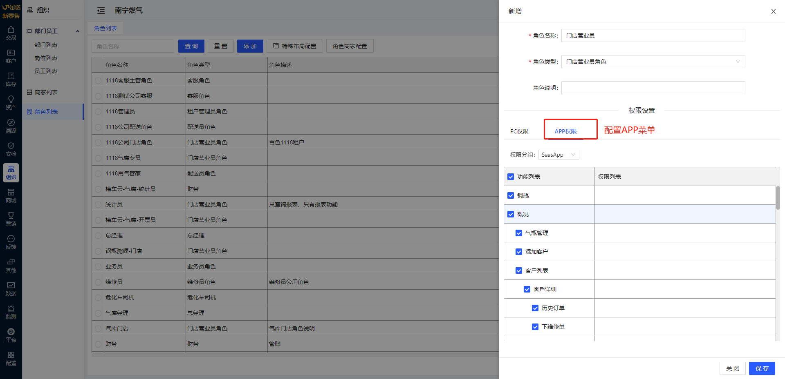Open the 反馈 module in sidebar

pos(11,243)
